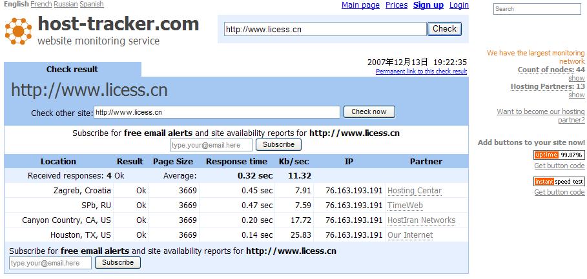Go to Main page link
The image size is (587, 279).
click(360, 5)
